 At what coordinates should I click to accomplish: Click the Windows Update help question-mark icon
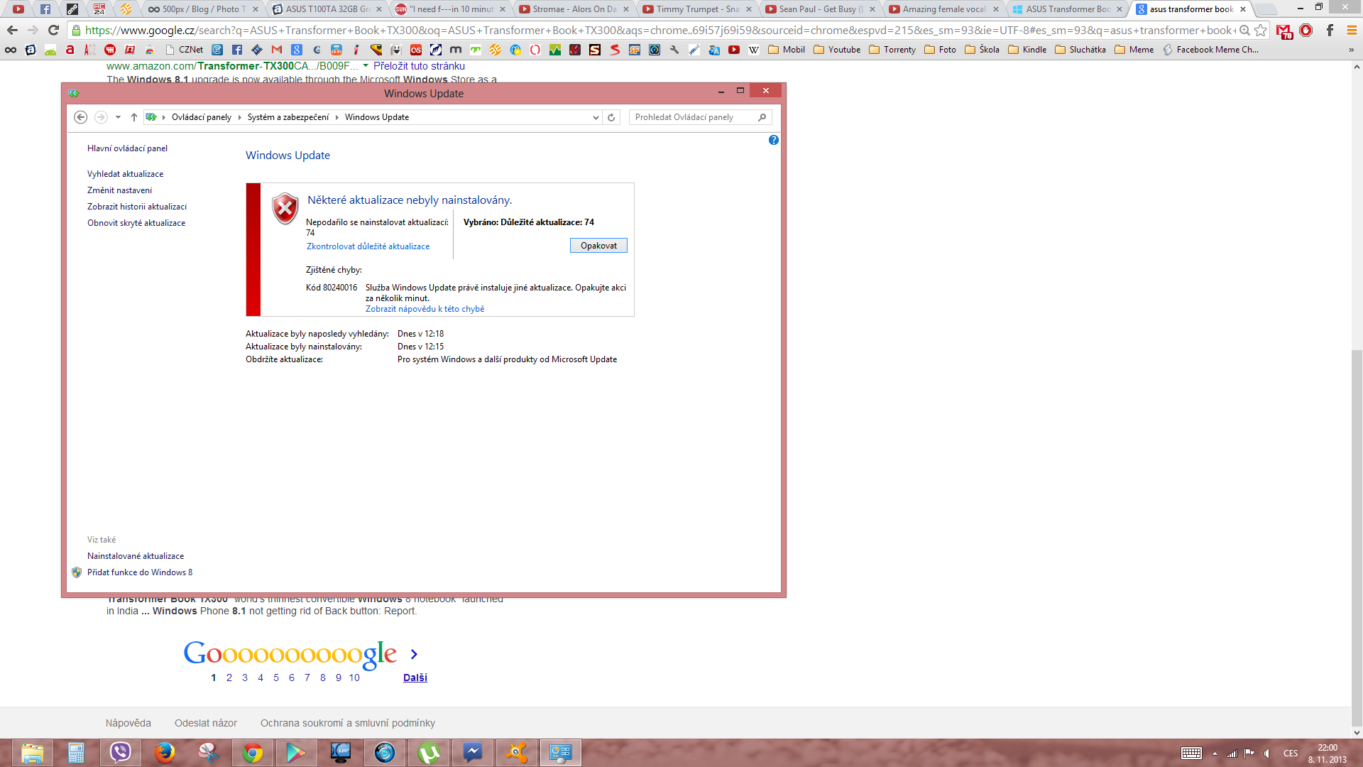774,140
